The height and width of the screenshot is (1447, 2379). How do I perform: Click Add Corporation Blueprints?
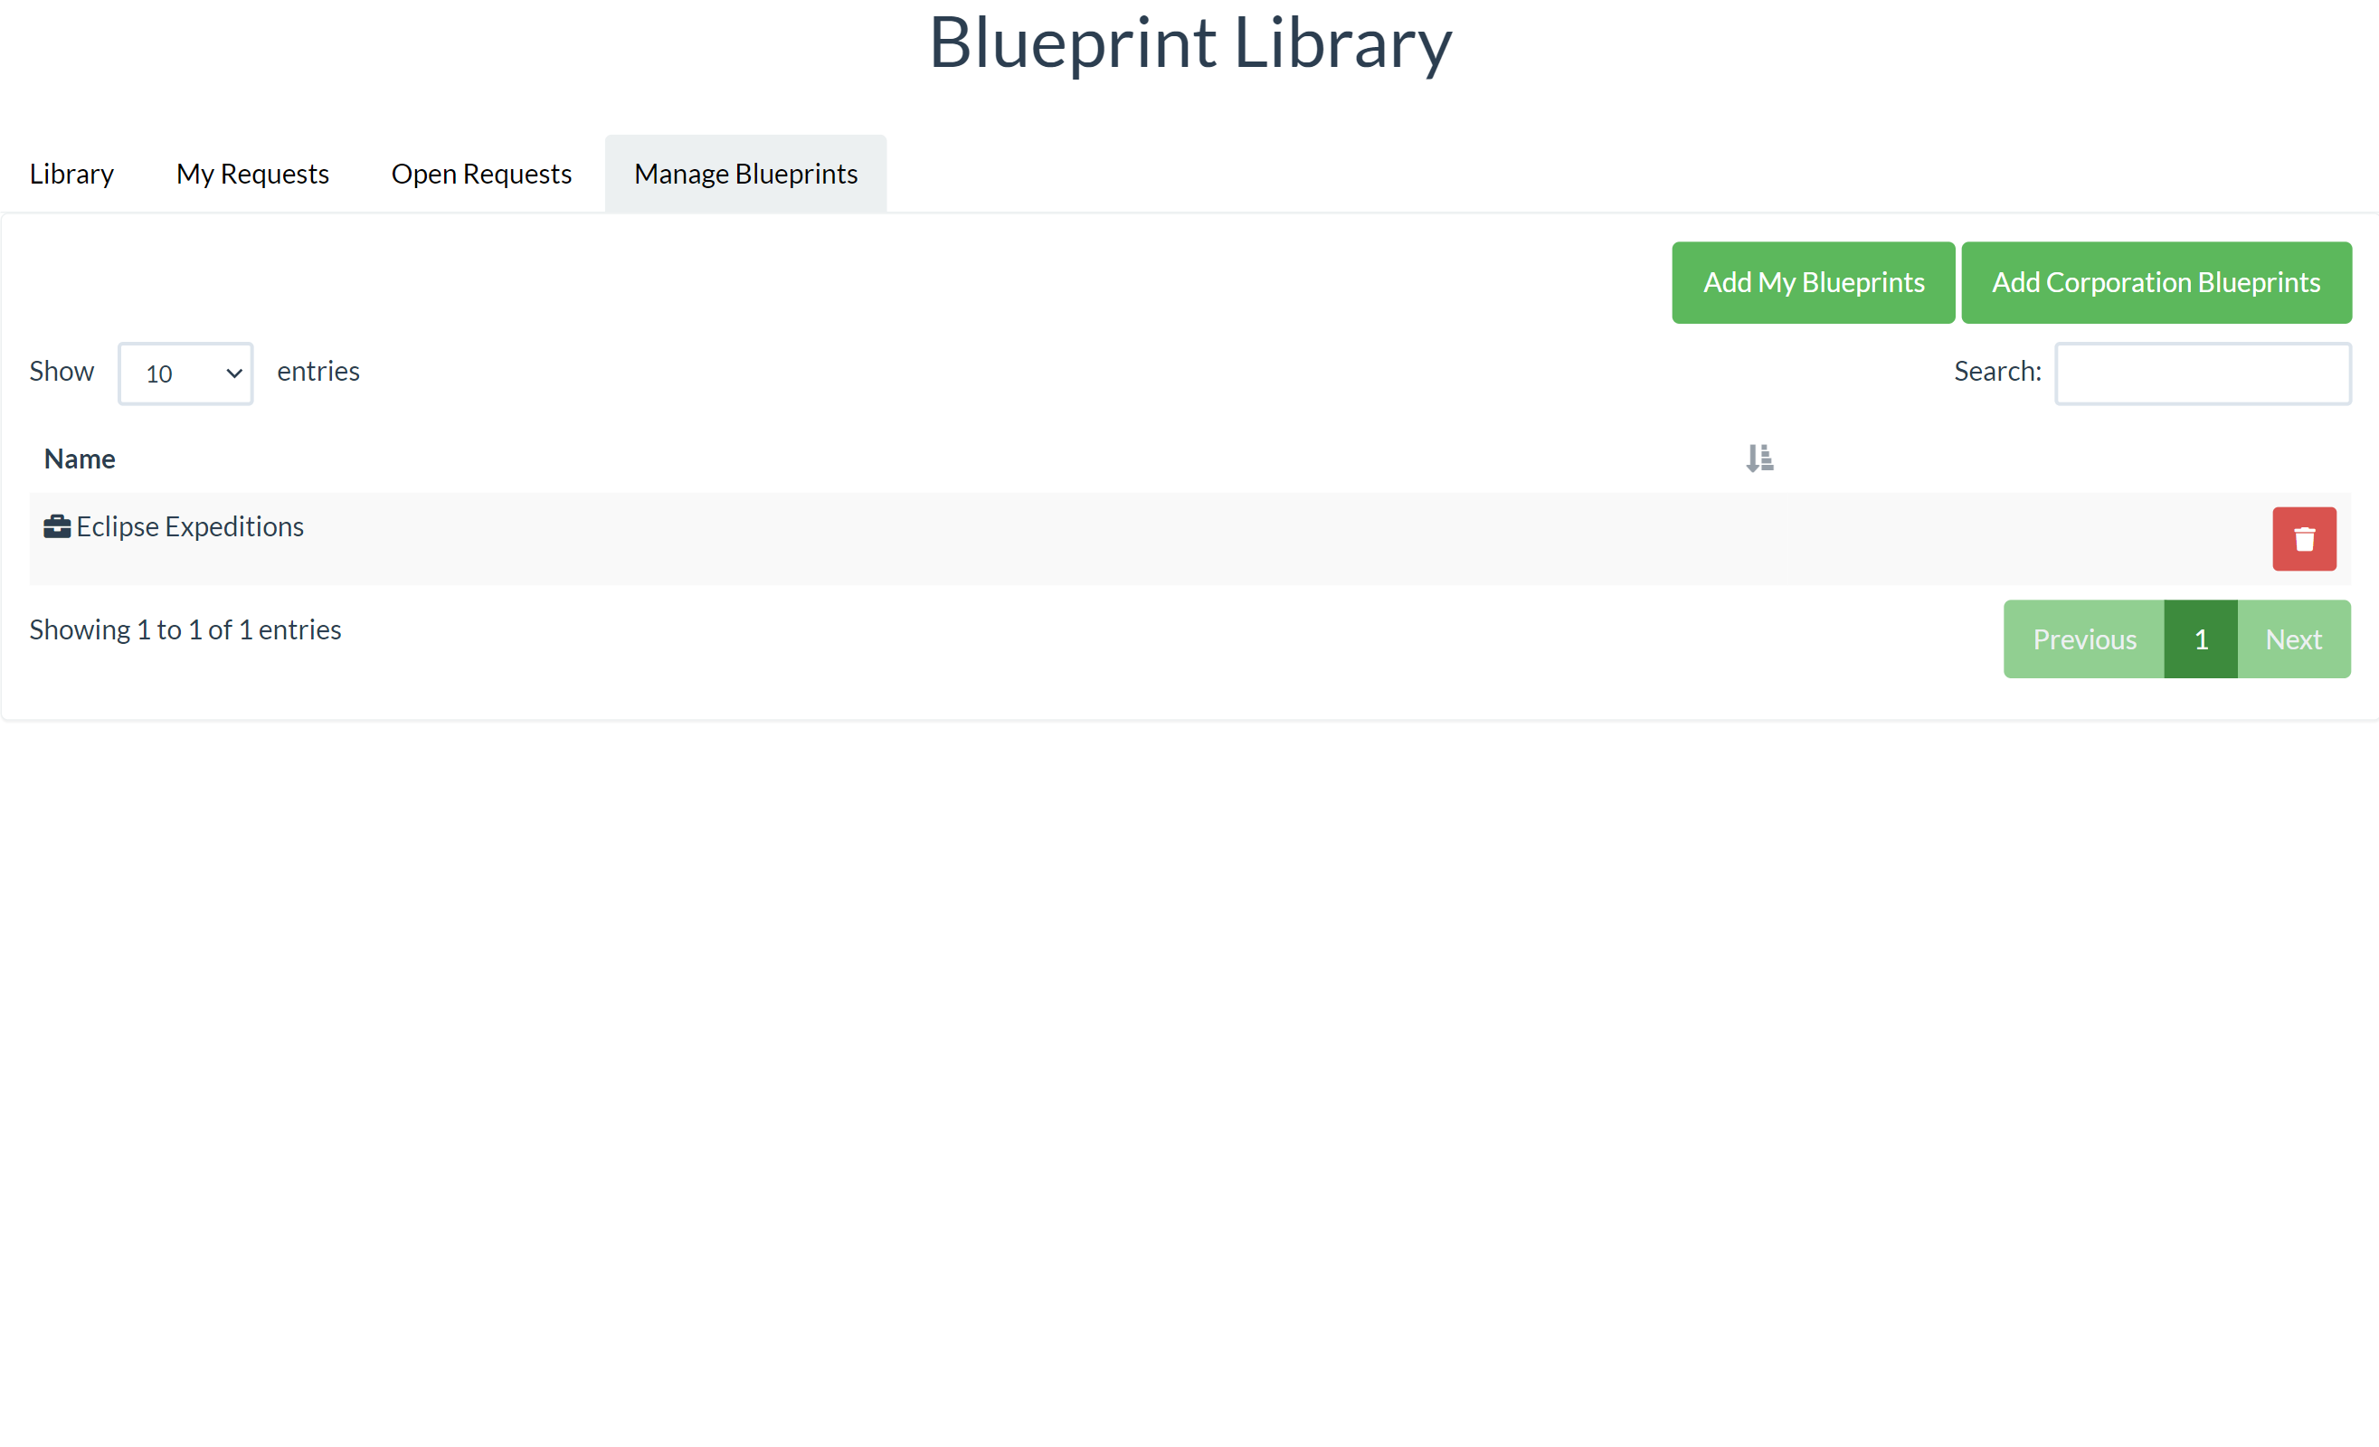click(x=2156, y=282)
